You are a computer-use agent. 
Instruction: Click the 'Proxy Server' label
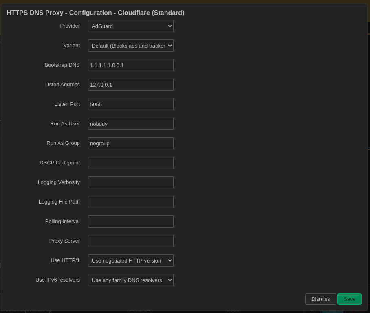pos(64,241)
